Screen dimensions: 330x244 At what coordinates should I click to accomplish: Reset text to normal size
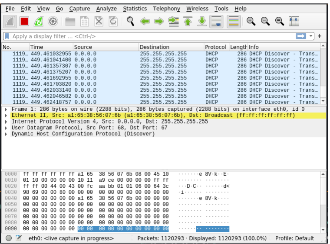[x=280, y=21]
